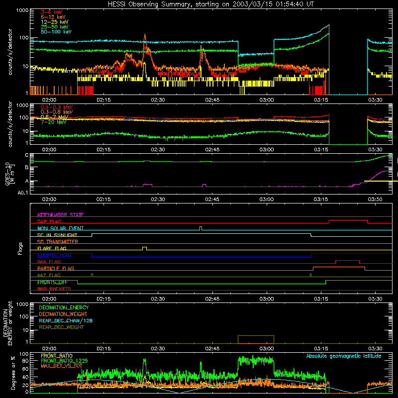Click the rear decimation weight box near 02:57

(256, 339)
